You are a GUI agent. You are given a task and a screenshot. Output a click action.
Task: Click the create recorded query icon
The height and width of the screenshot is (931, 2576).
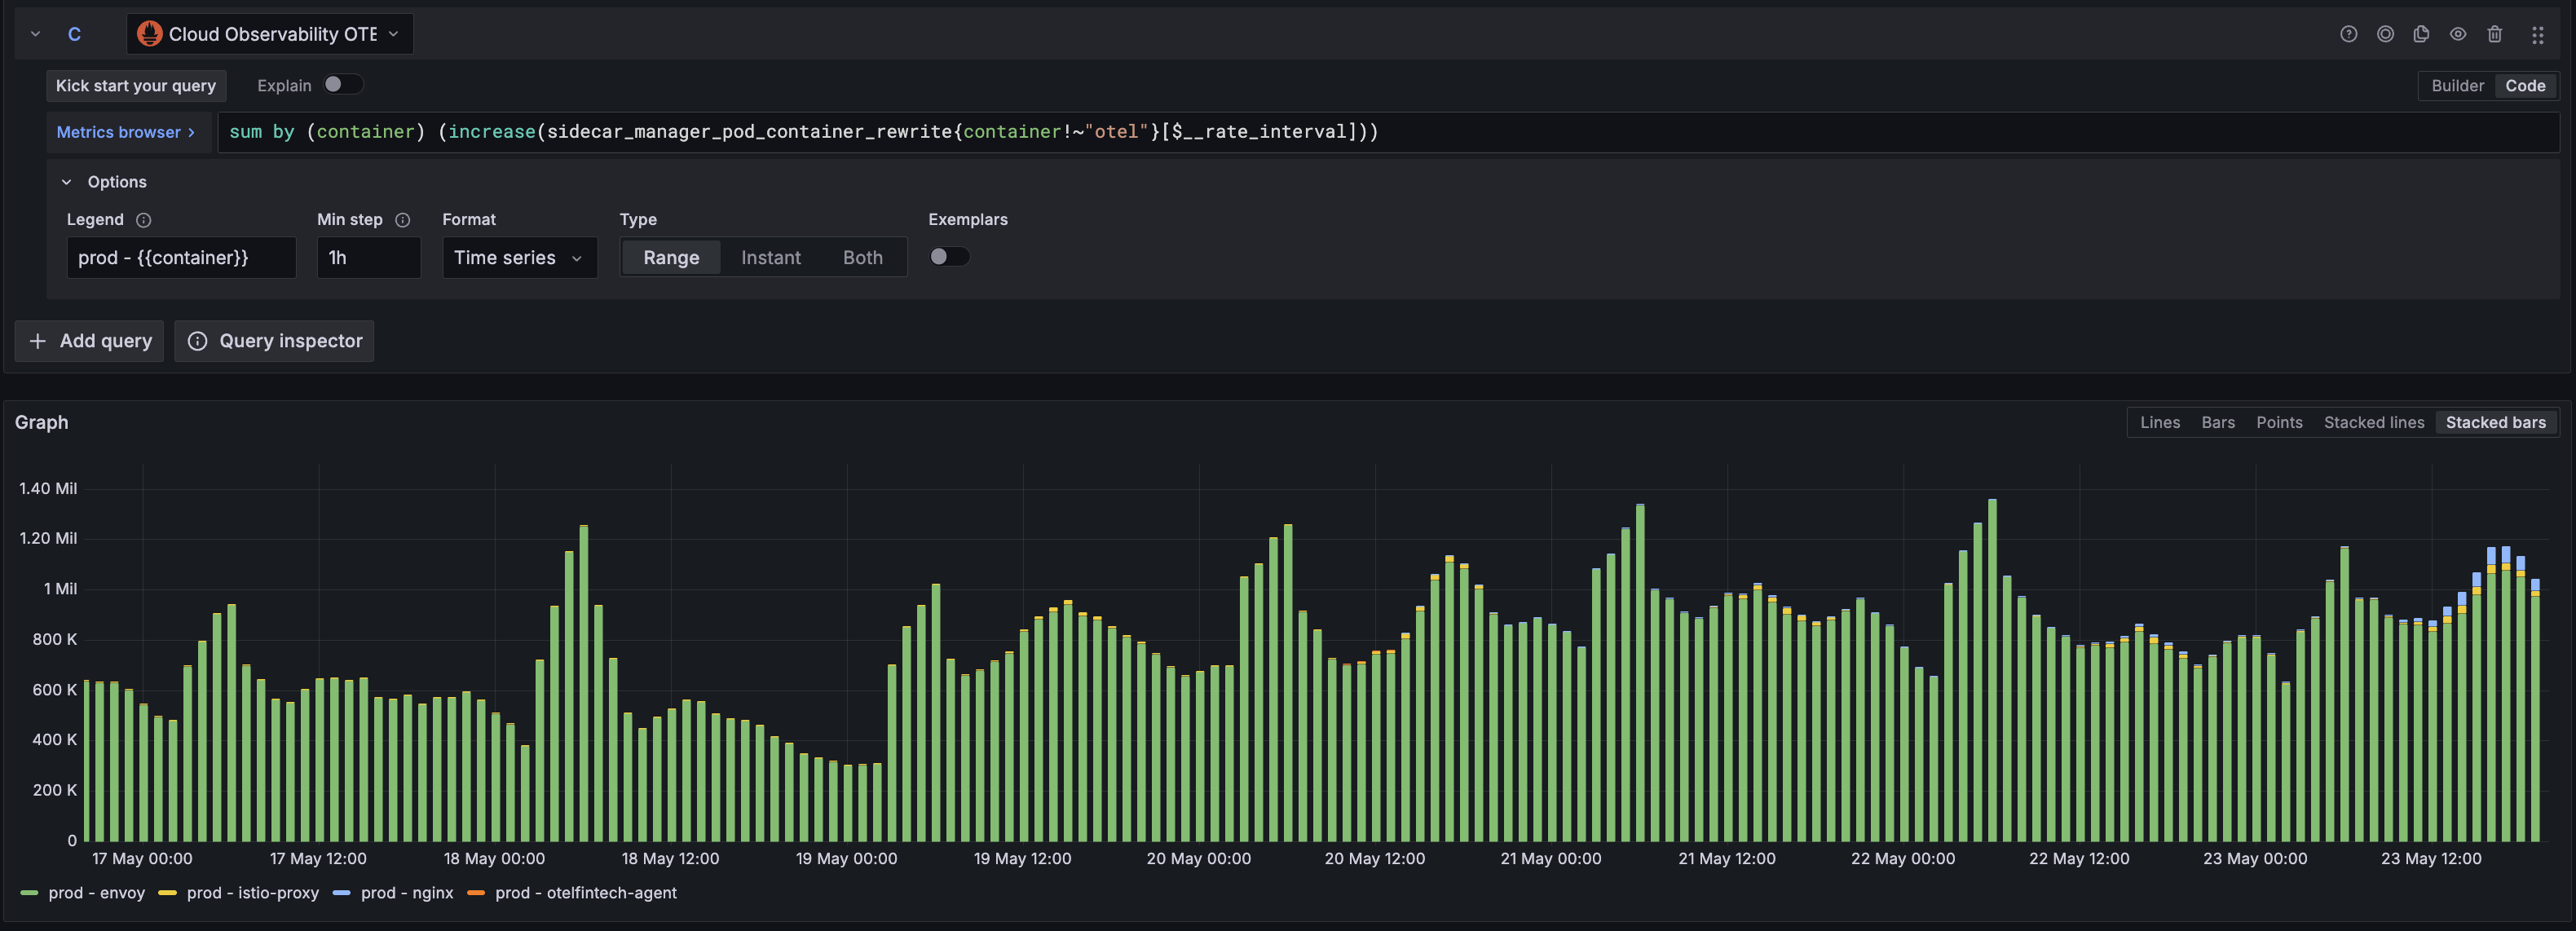coord(2385,34)
